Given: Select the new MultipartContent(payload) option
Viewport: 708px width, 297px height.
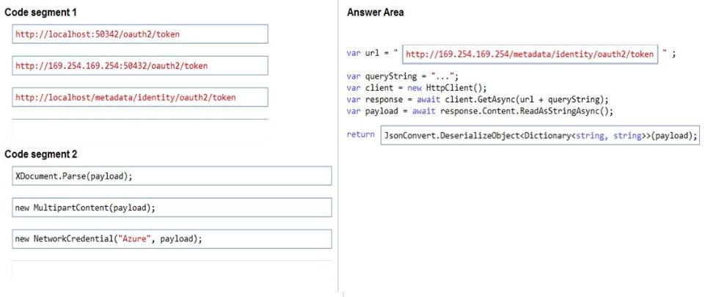Looking at the screenshot, I should [x=172, y=208].
